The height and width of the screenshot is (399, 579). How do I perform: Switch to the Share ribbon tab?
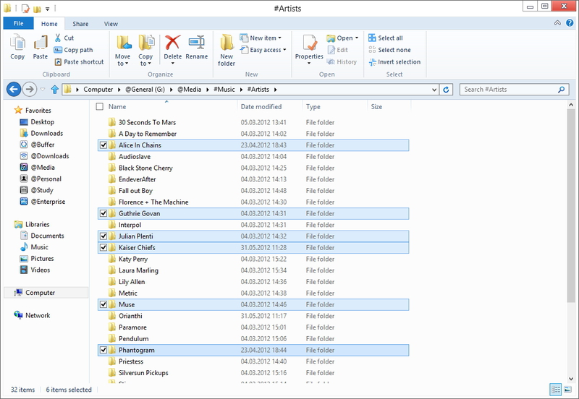coord(80,24)
